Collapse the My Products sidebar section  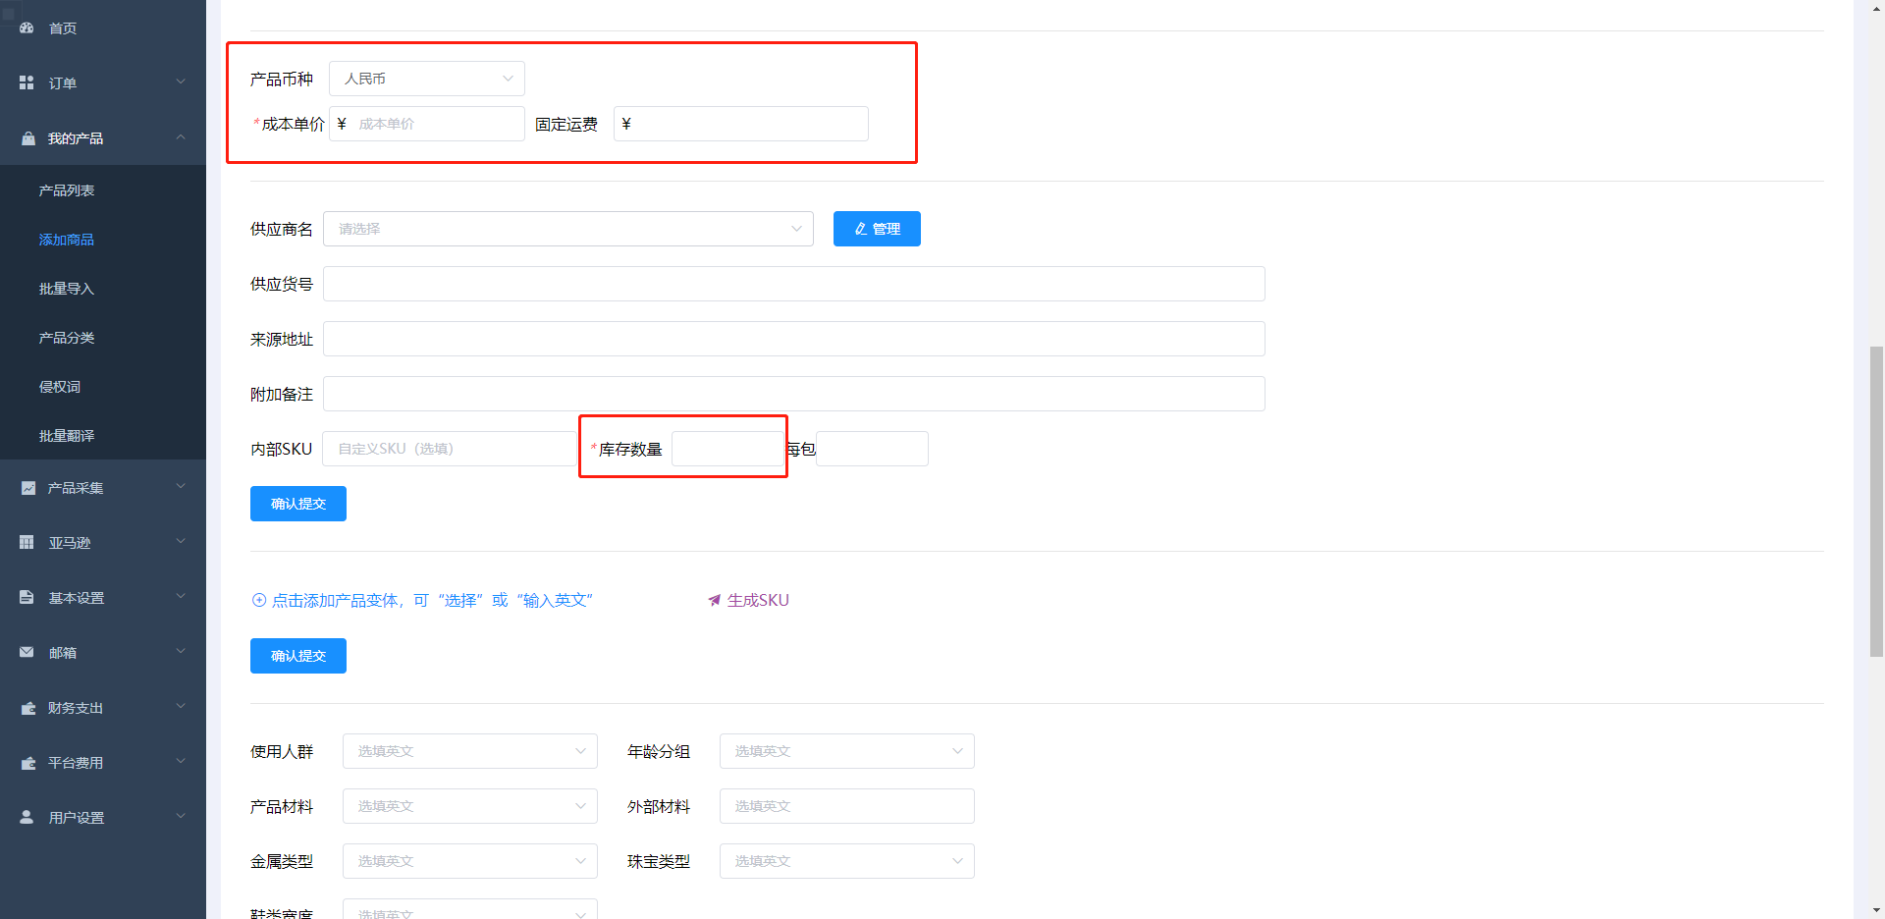click(x=181, y=138)
